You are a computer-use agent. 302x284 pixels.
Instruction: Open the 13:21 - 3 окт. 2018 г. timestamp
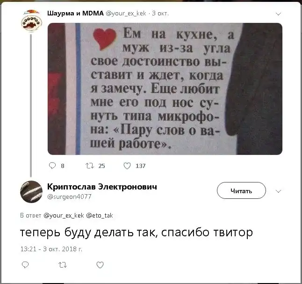[x=51, y=249]
